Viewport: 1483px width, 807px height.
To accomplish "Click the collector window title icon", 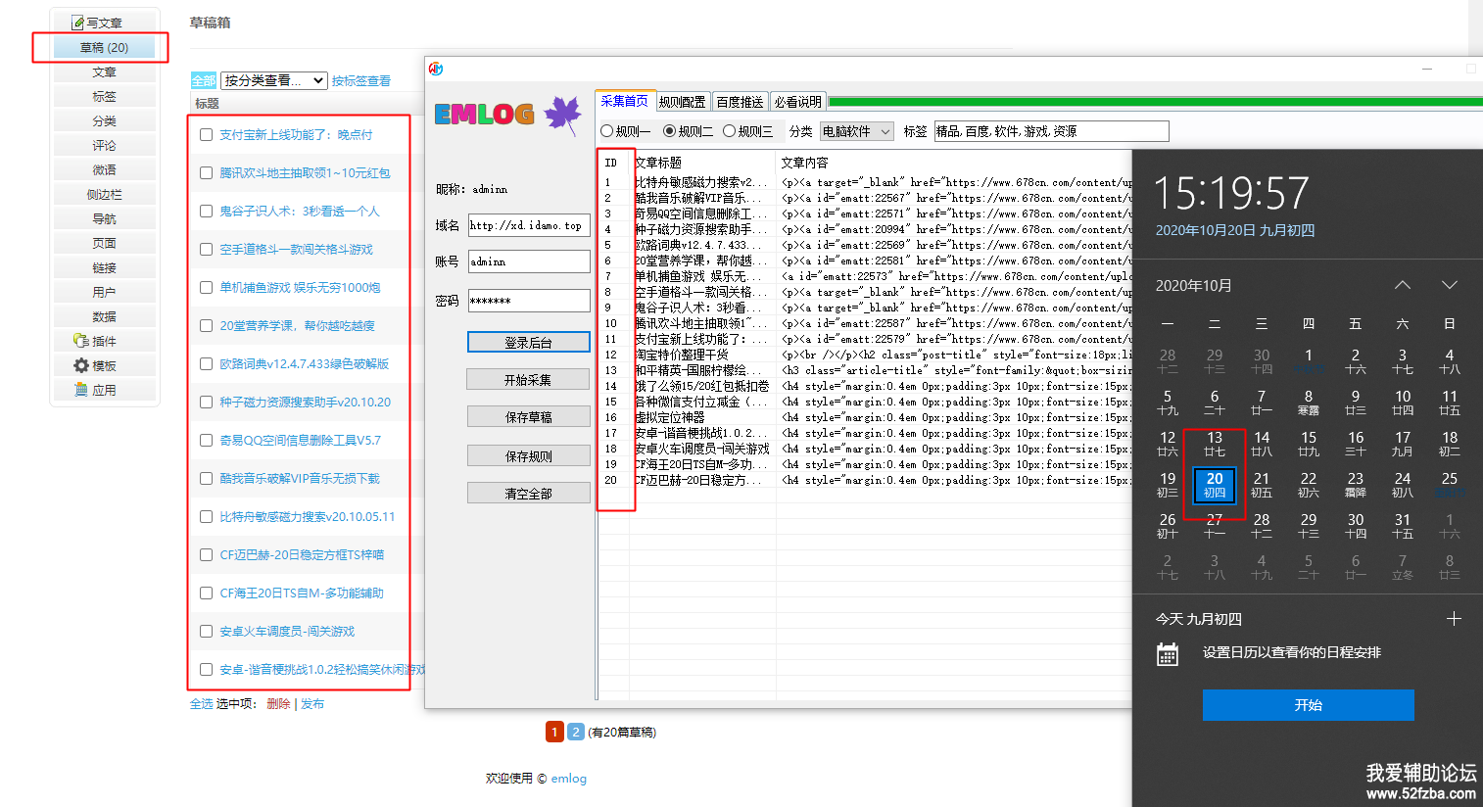I will (436, 69).
